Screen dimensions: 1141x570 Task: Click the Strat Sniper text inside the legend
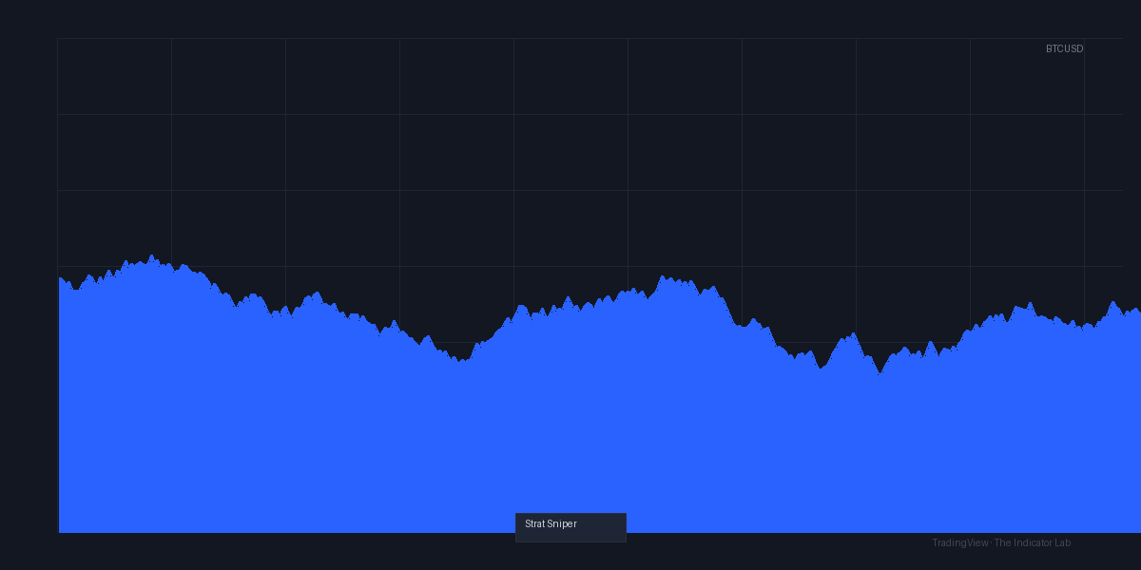coord(551,523)
